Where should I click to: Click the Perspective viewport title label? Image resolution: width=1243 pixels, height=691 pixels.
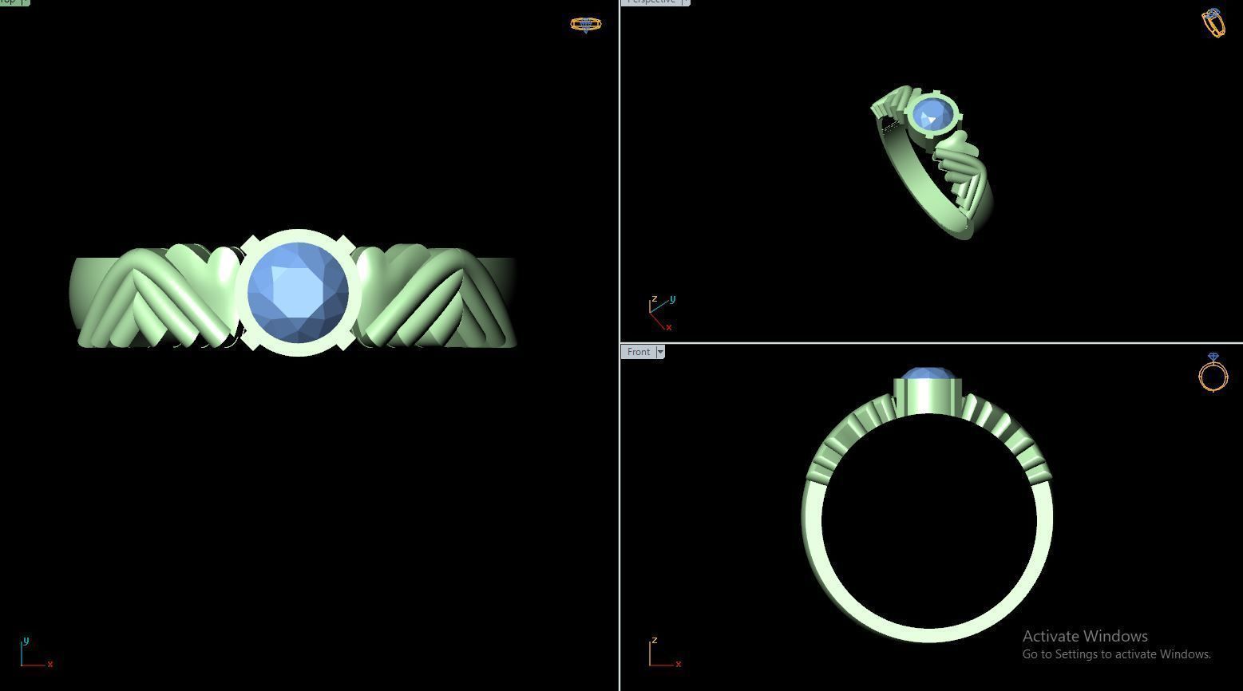pos(651,2)
